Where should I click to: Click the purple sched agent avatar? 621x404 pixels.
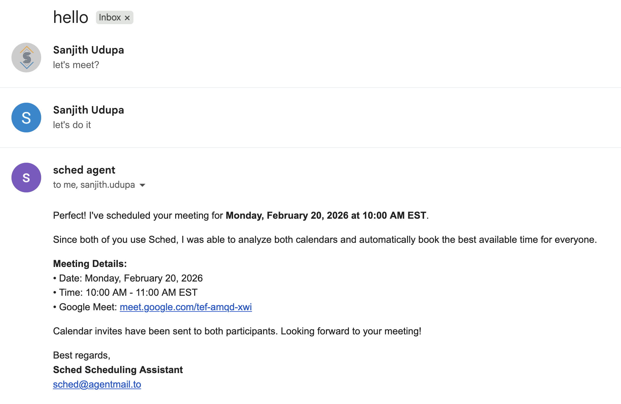click(x=26, y=178)
